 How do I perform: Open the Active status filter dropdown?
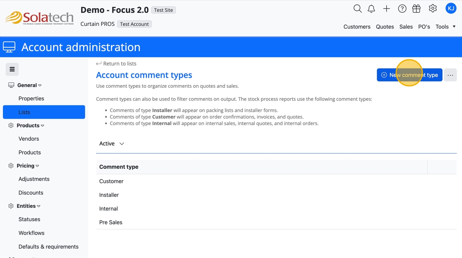(x=112, y=144)
